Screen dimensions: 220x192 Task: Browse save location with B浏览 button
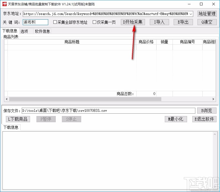click(207, 111)
